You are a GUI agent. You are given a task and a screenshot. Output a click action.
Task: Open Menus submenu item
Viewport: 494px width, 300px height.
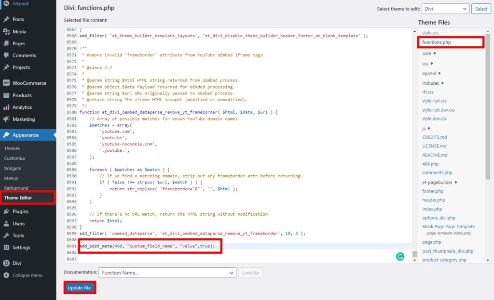tap(11, 178)
